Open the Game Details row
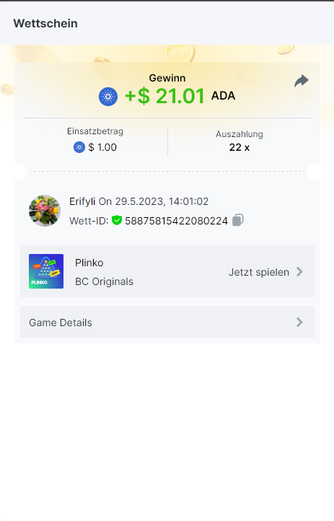This screenshot has height=521, width=334. coord(167,322)
